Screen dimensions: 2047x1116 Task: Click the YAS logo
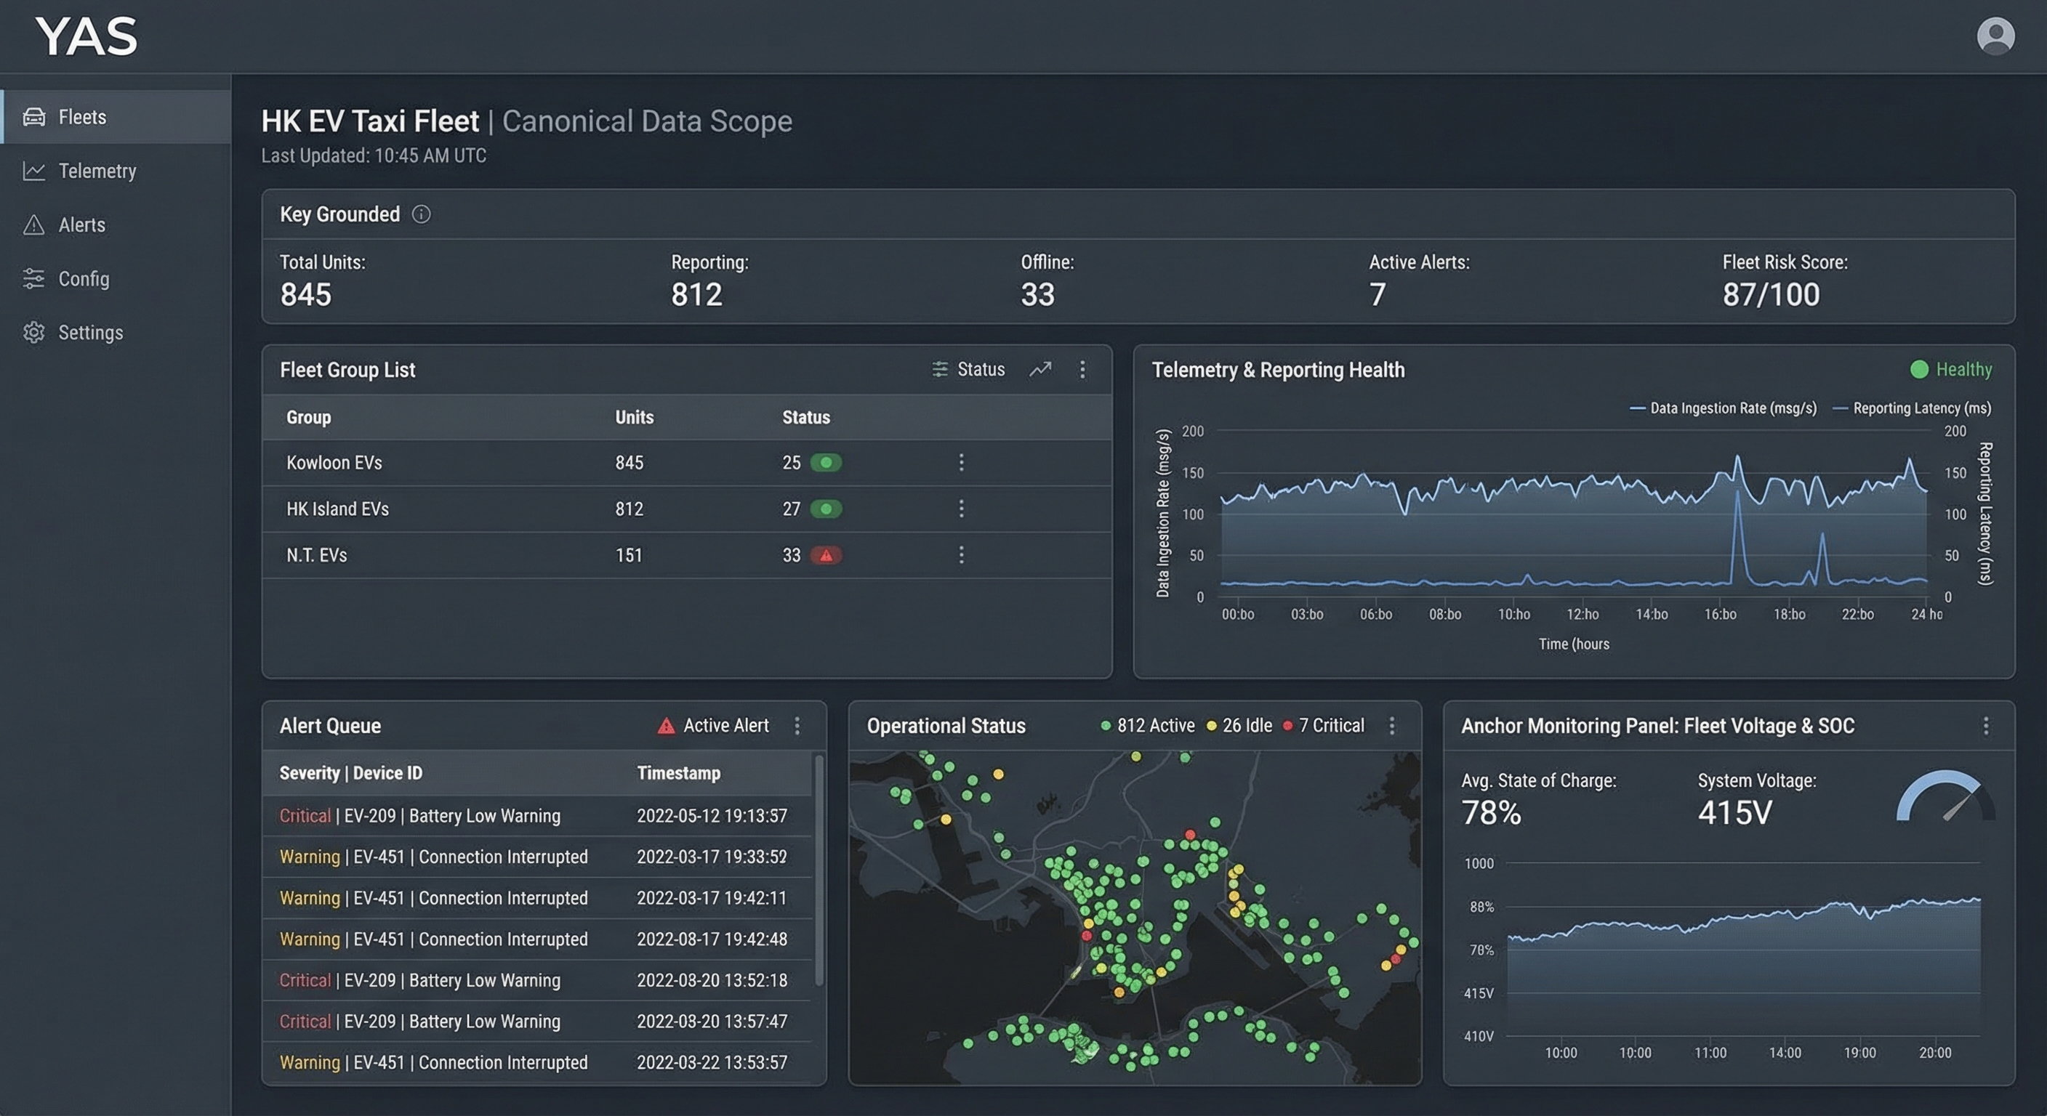87,36
